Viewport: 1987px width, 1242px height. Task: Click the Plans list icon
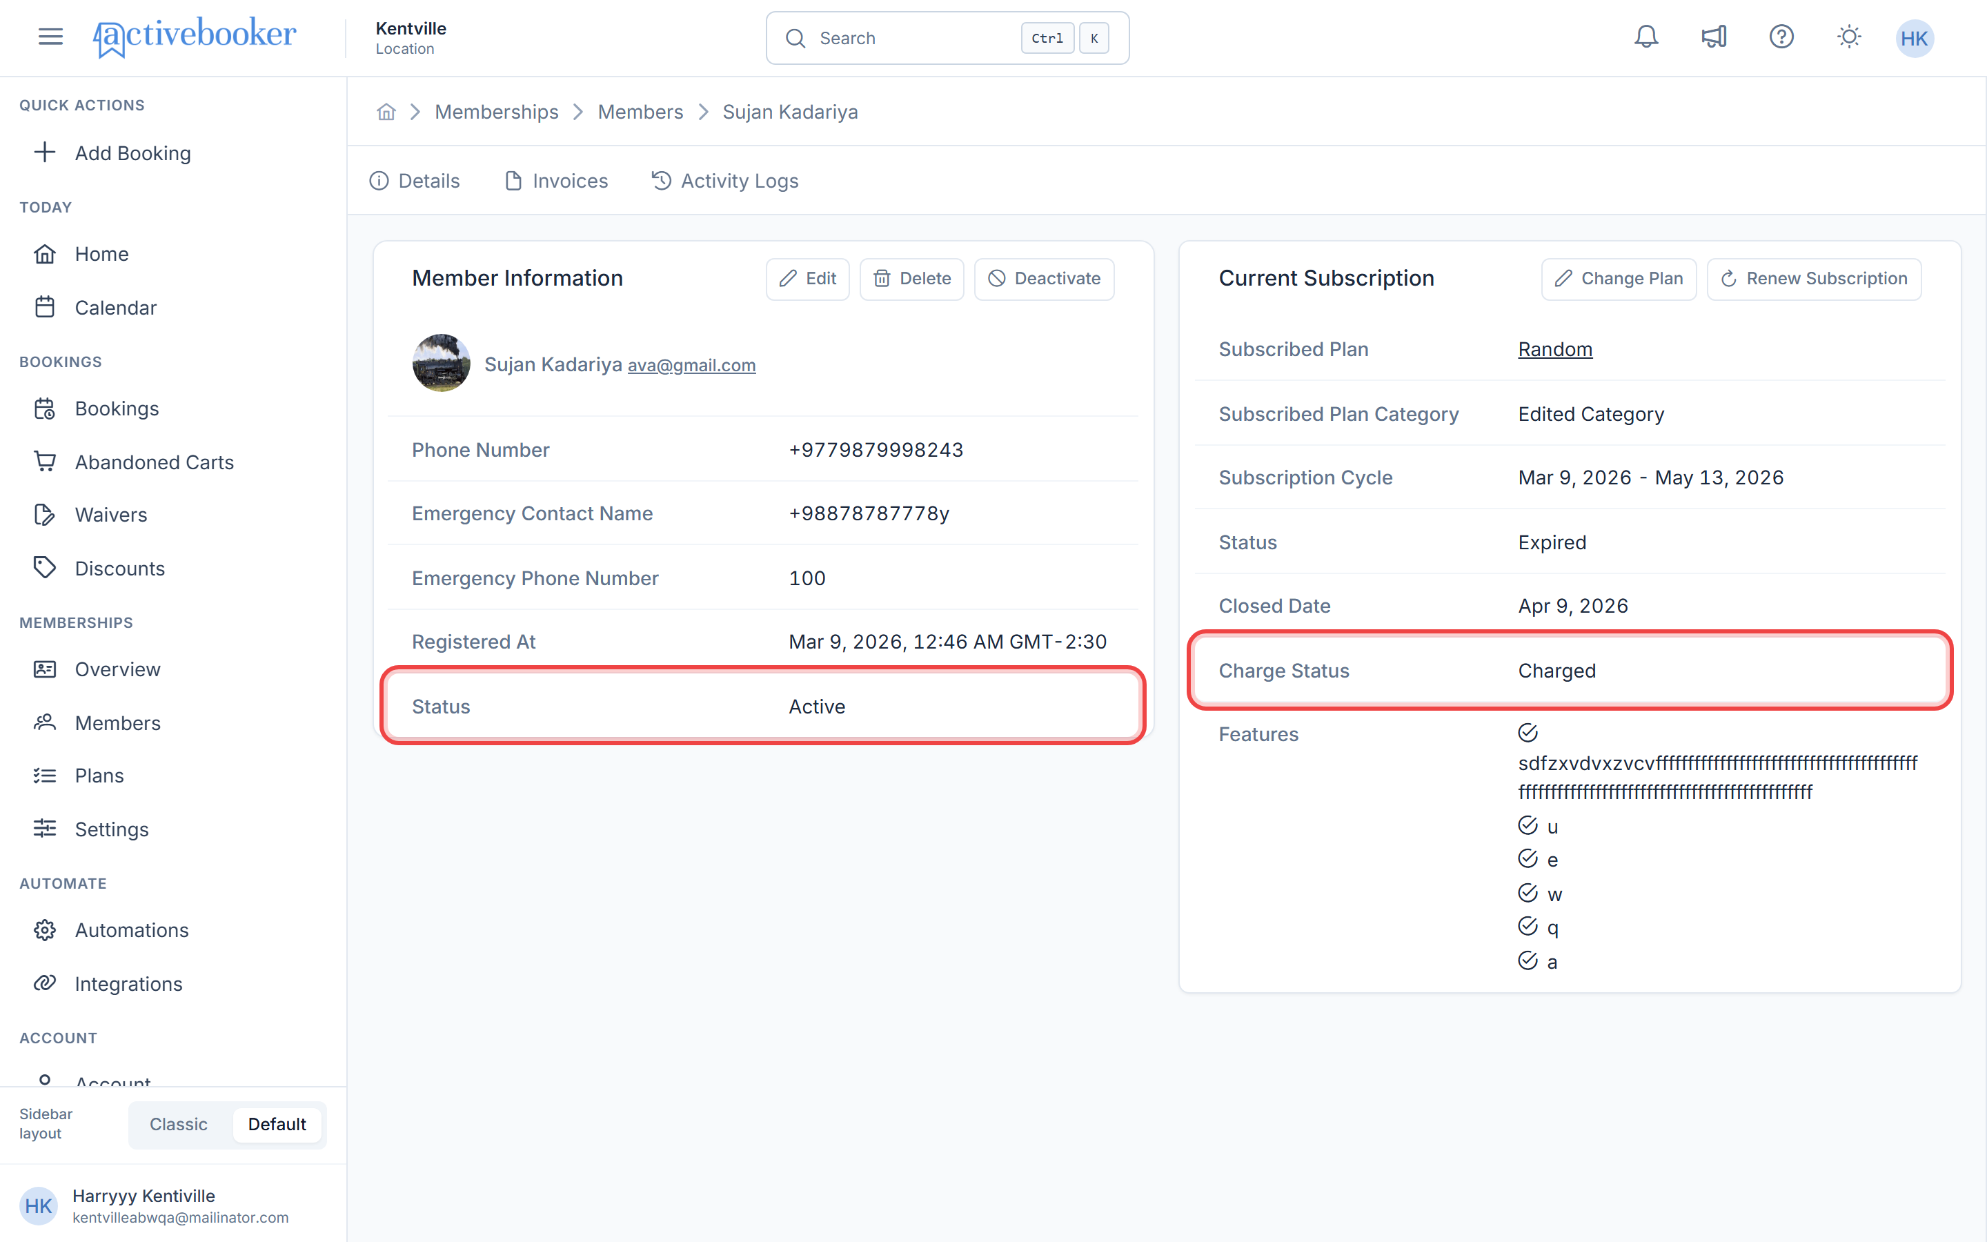point(45,776)
